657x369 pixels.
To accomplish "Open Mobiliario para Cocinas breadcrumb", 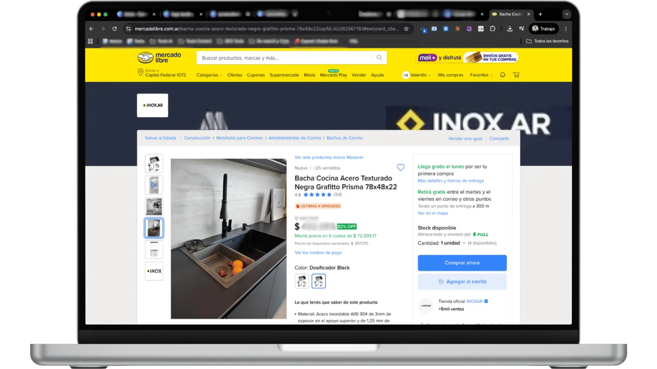I will coord(239,138).
